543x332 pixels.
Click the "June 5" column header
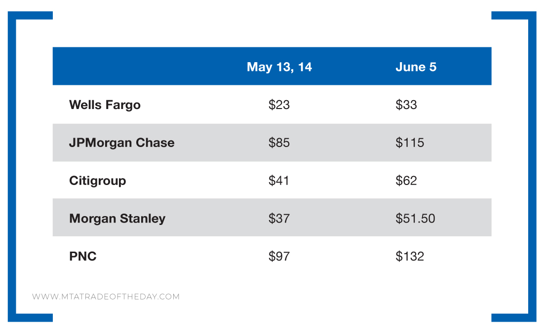click(416, 67)
